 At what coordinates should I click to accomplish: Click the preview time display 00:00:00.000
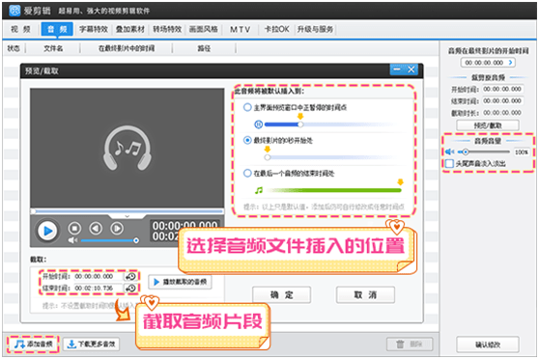pyautogui.click(x=184, y=226)
